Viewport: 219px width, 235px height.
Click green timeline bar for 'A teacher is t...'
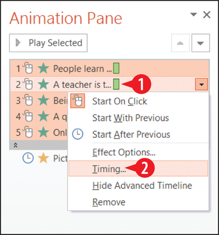[x=116, y=84]
